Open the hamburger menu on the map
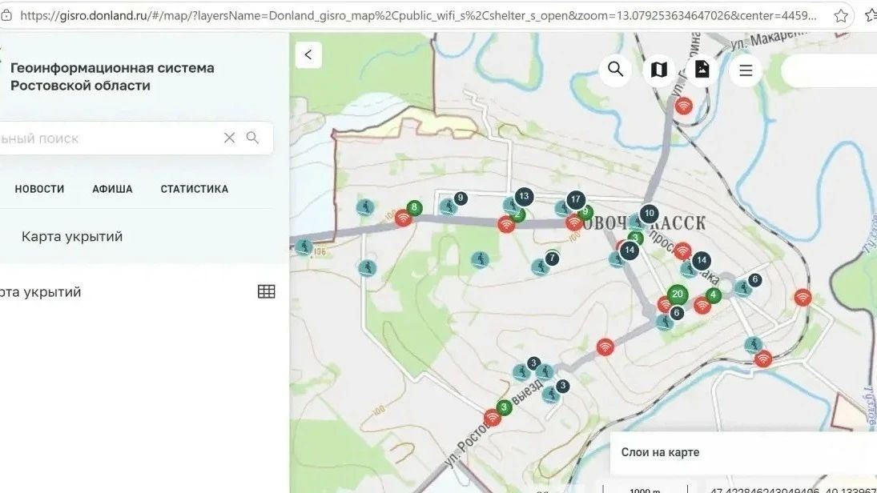Viewport: 877px width, 493px height. point(746,70)
